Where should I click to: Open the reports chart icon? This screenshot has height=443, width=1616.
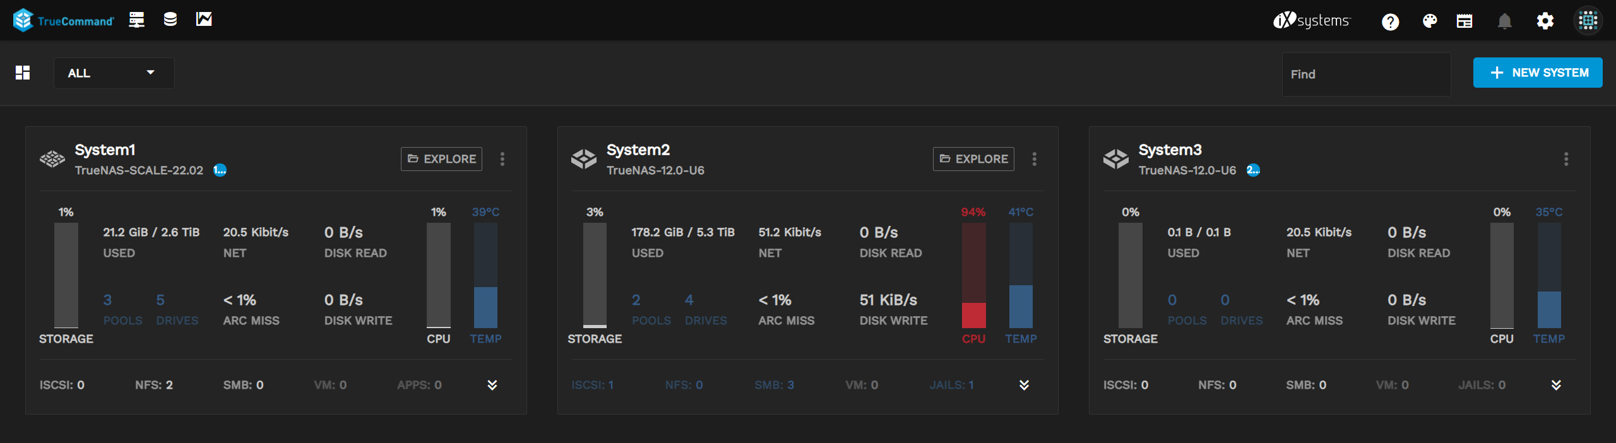point(204,20)
